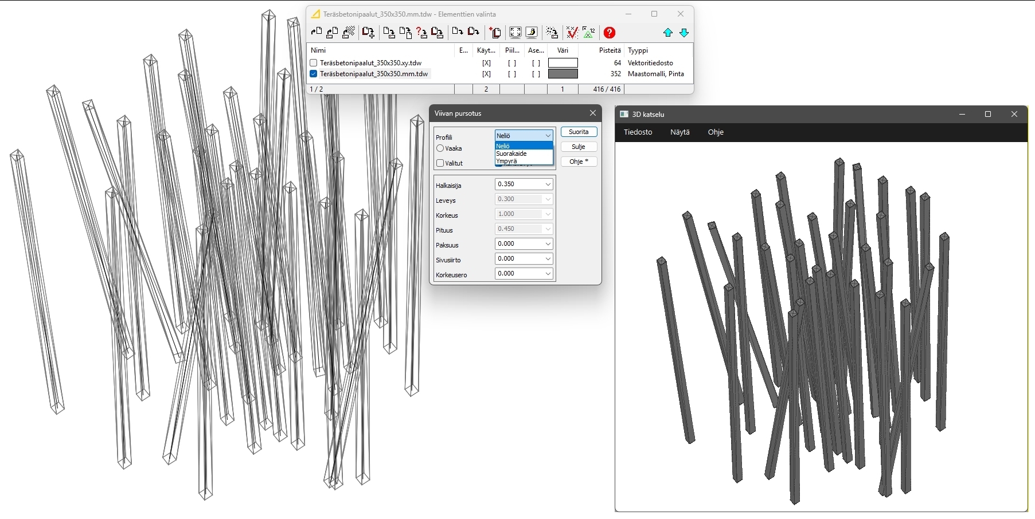Expand the Halkaisija value dropdown
The height and width of the screenshot is (519, 1035).
(548, 184)
